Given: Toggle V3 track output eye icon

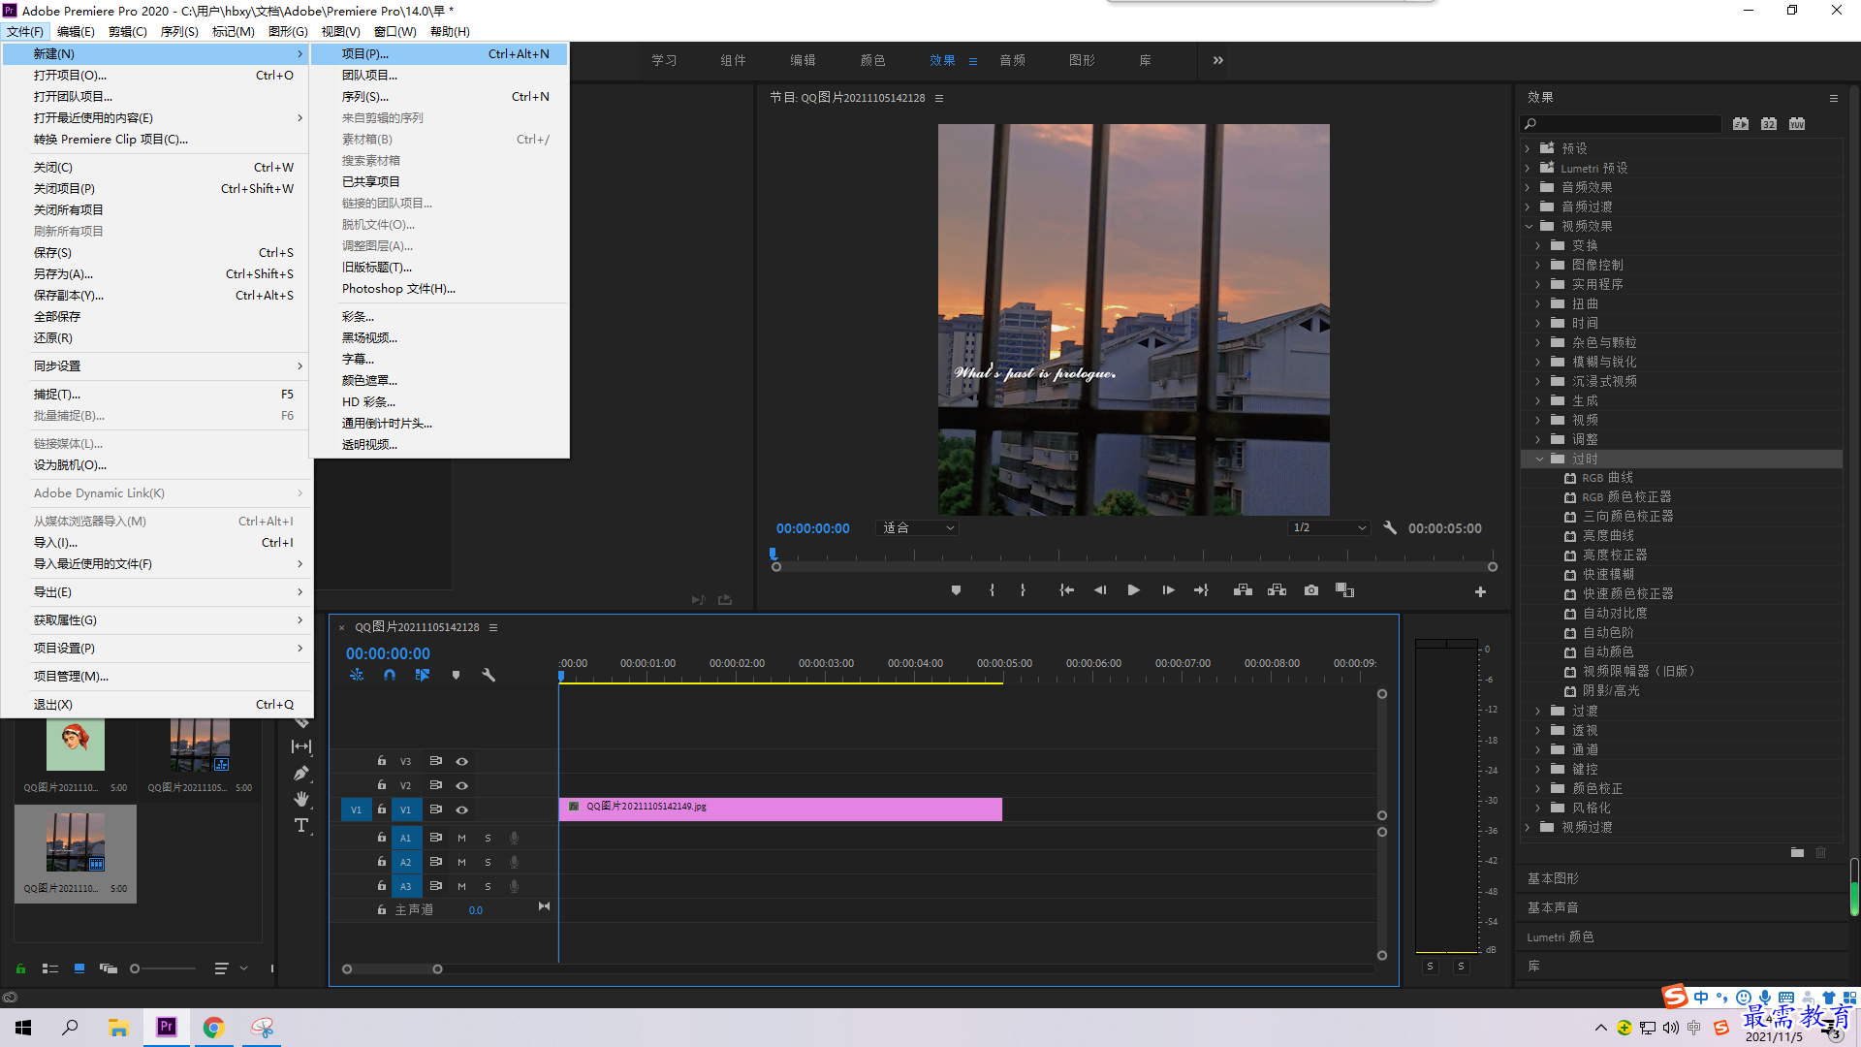Looking at the screenshot, I should [462, 761].
